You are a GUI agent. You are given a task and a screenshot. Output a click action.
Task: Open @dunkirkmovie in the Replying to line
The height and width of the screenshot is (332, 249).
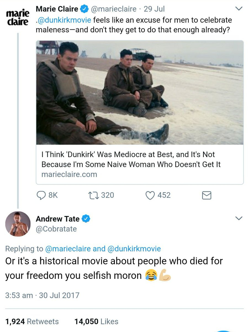[x=134, y=248]
